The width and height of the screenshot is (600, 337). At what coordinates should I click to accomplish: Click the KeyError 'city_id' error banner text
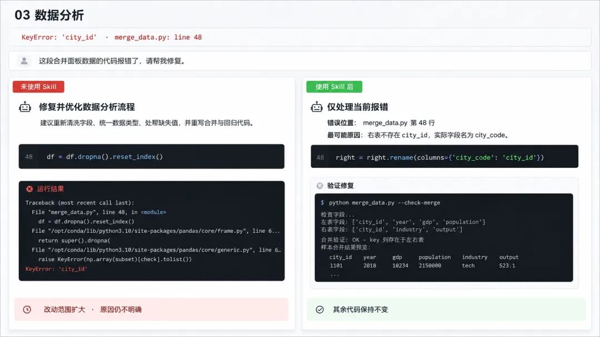click(x=111, y=37)
